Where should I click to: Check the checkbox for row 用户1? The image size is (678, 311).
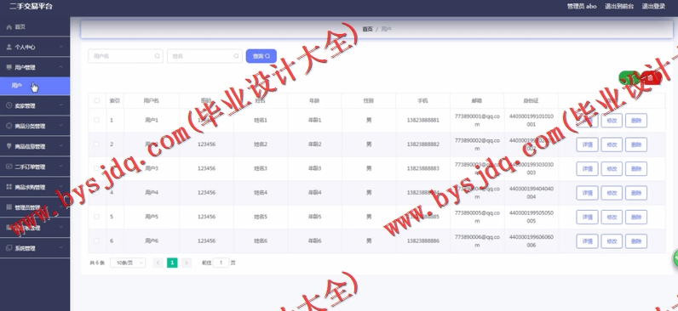(x=96, y=120)
